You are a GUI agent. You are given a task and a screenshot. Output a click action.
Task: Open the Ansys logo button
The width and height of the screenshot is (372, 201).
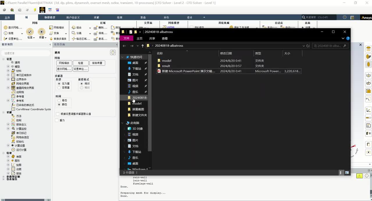point(366,18)
